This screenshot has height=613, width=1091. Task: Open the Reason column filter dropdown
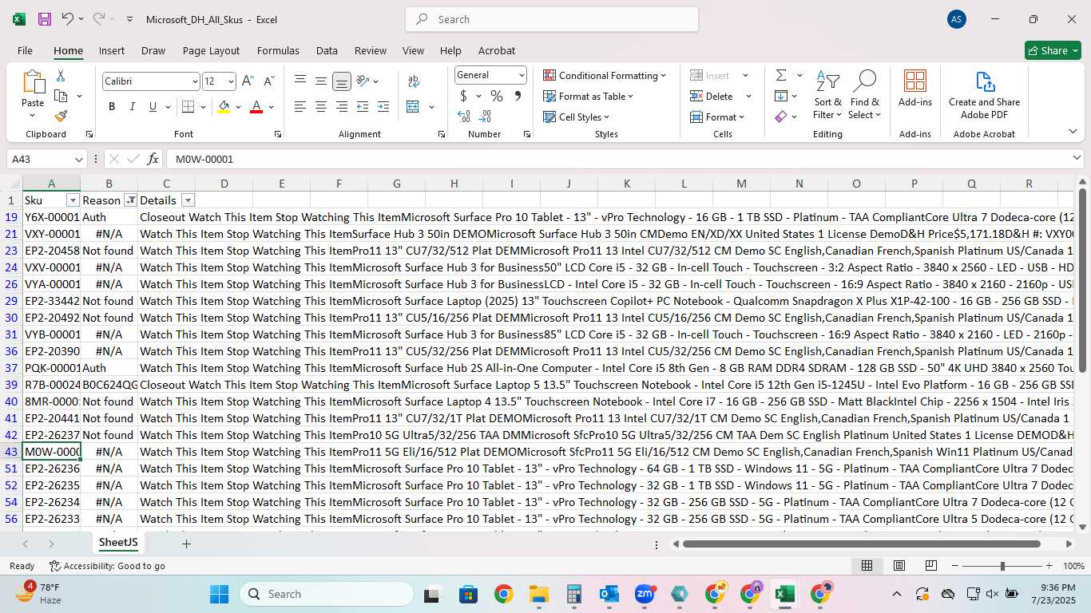click(130, 200)
